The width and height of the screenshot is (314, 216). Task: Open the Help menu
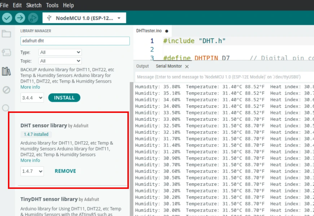point(69,5)
